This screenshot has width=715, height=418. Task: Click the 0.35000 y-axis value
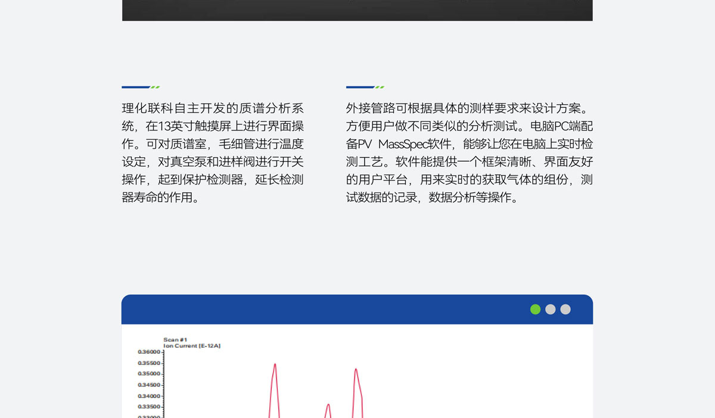pos(149,374)
